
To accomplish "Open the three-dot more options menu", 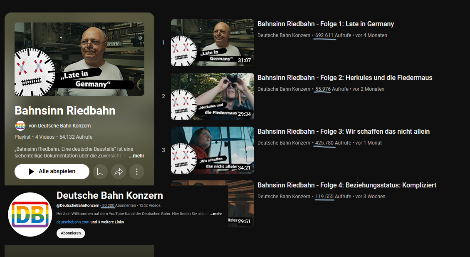I will [x=137, y=172].
